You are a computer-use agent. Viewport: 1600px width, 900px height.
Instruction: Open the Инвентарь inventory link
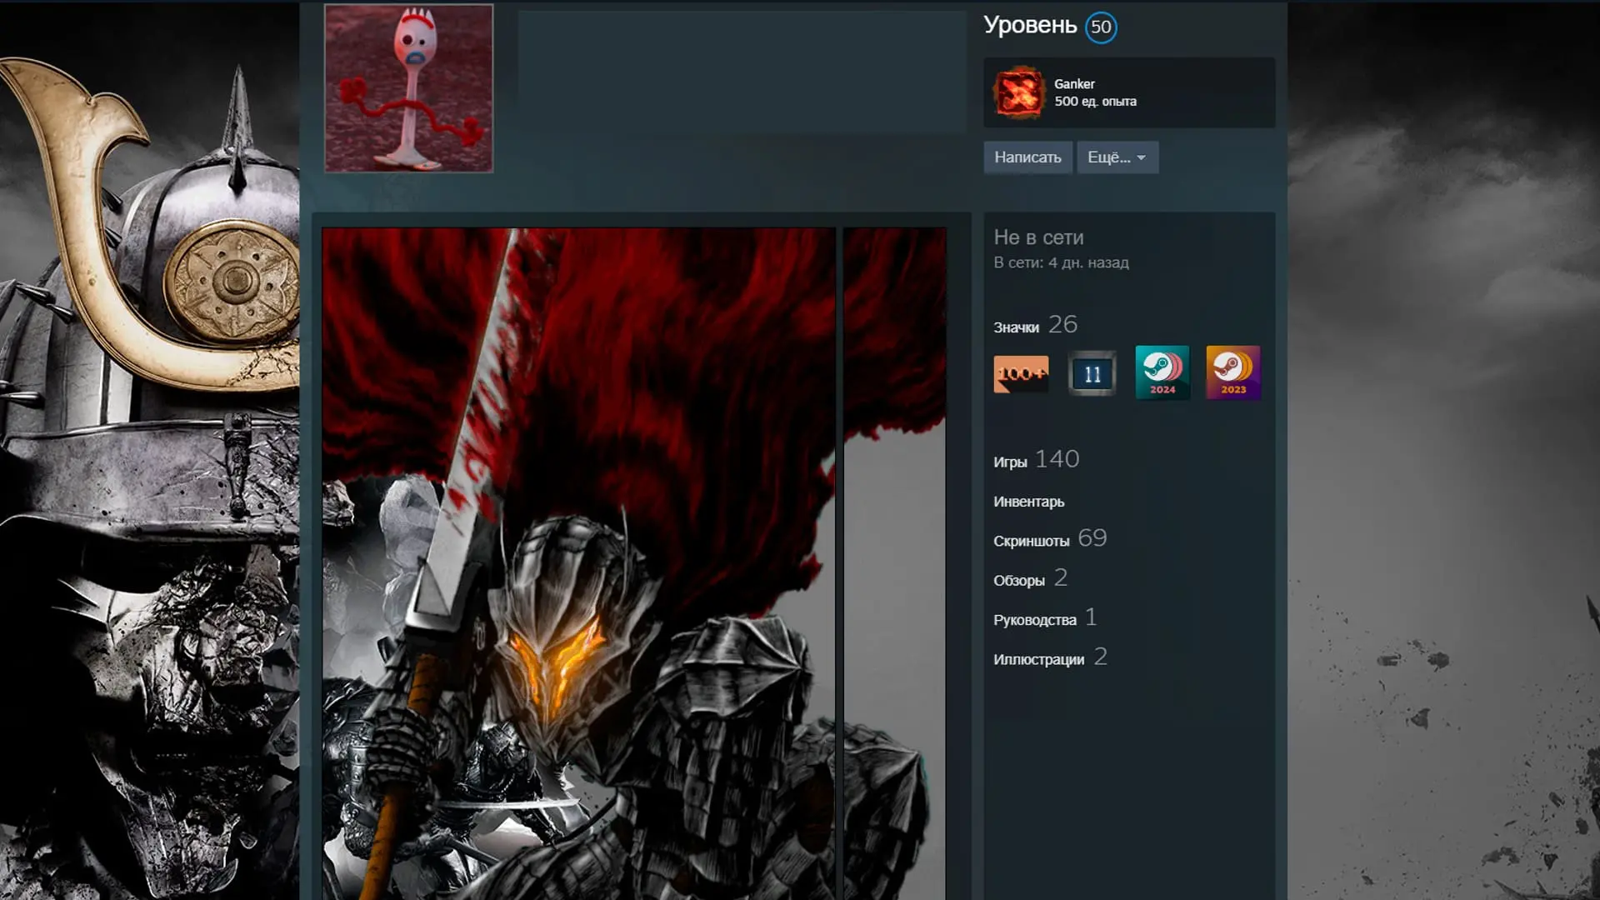point(1028,502)
